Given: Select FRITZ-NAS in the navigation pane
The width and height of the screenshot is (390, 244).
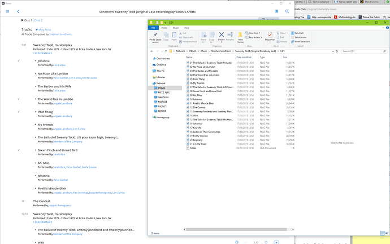Looking at the screenshot, I should [x=163, y=93].
